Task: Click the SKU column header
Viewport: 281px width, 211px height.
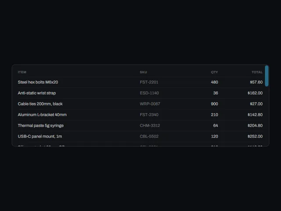Action: tap(144, 72)
